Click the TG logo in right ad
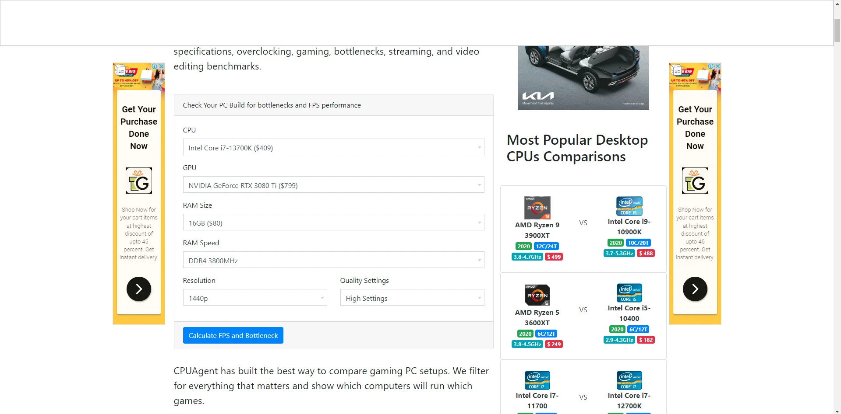This screenshot has height=414, width=841. 695,181
